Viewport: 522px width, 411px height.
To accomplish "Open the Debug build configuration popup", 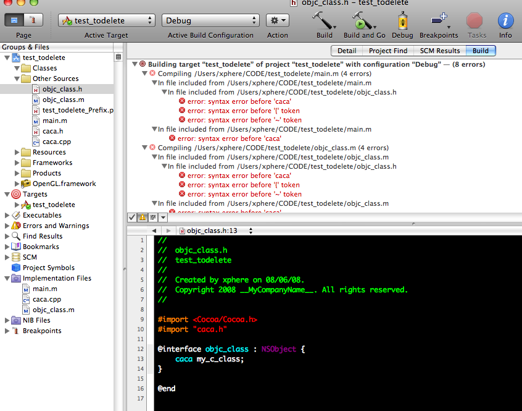I will coord(210,20).
